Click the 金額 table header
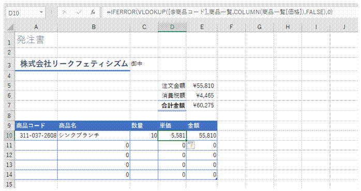Screen dimensions: 361x191 pos(202,126)
